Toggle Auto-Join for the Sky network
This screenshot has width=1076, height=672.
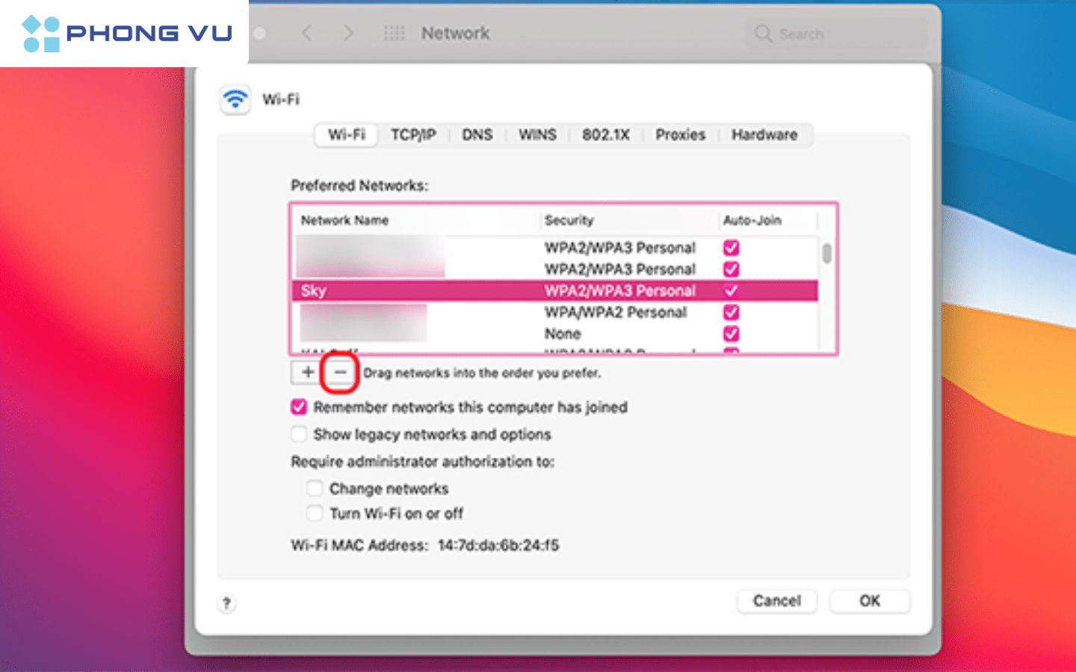pyautogui.click(x=731, y=290)
